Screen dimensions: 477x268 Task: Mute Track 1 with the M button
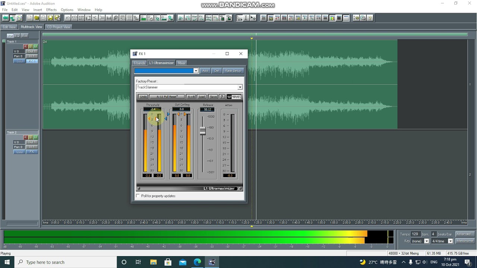click(35, 47)
